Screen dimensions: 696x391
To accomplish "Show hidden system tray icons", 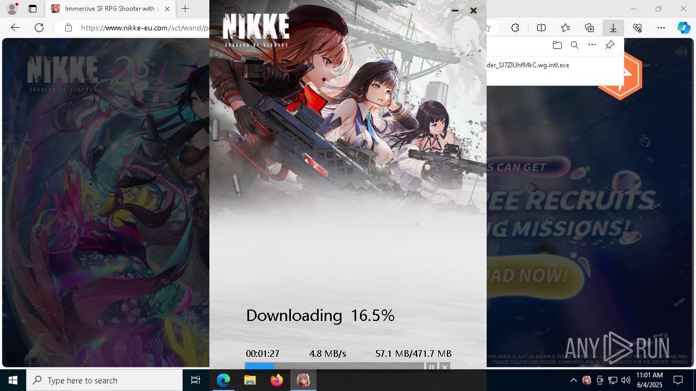I will [x=573, y=380].
